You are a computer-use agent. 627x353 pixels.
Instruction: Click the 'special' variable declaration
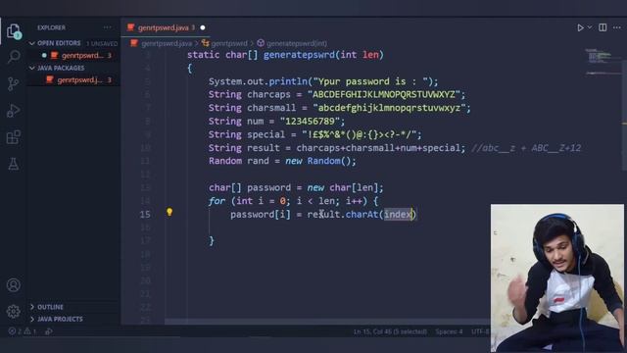click(x=265, y=134)
